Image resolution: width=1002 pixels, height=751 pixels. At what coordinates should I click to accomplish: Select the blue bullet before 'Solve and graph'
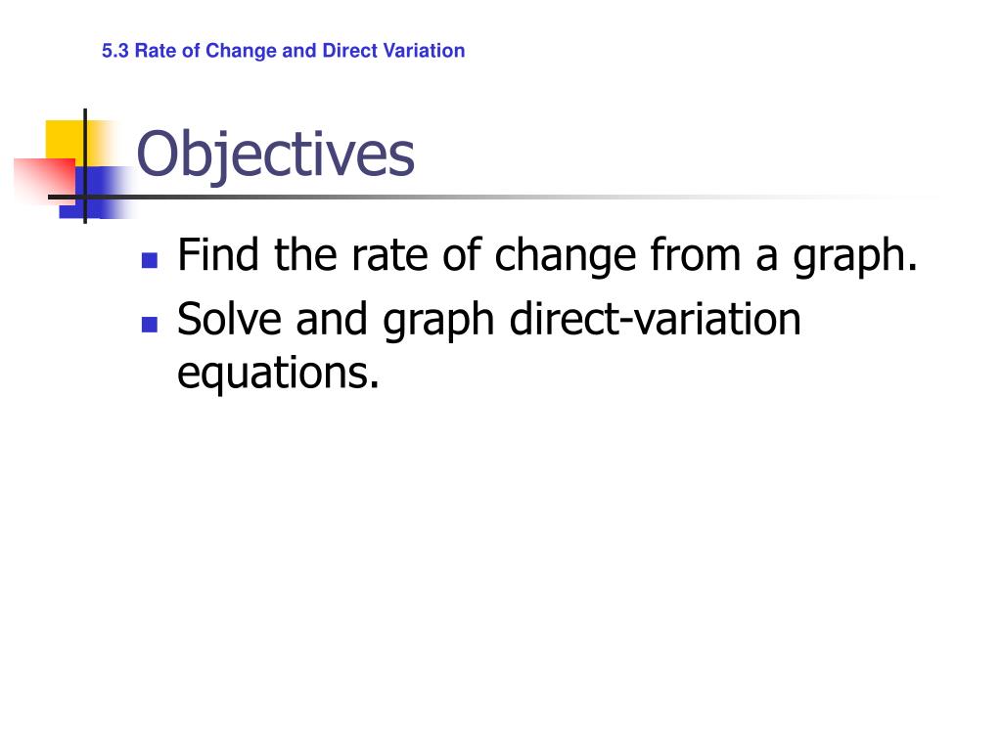click(150, 325)
